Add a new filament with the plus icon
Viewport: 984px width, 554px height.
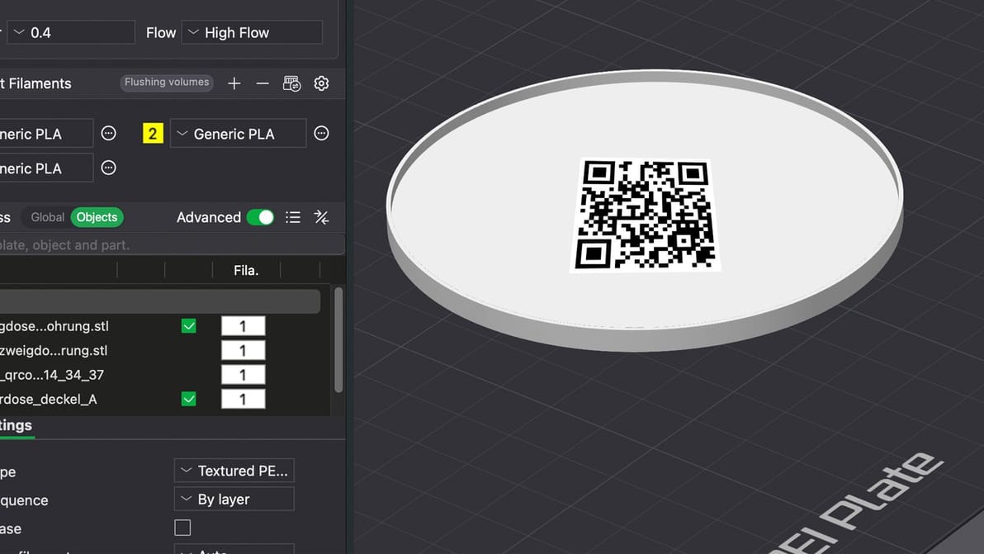click(x=234, y=83)
